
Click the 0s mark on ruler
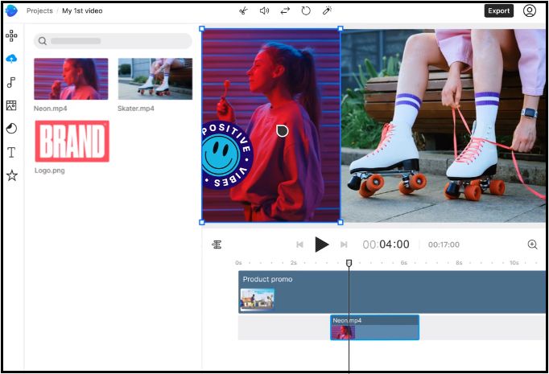point(238,262)
